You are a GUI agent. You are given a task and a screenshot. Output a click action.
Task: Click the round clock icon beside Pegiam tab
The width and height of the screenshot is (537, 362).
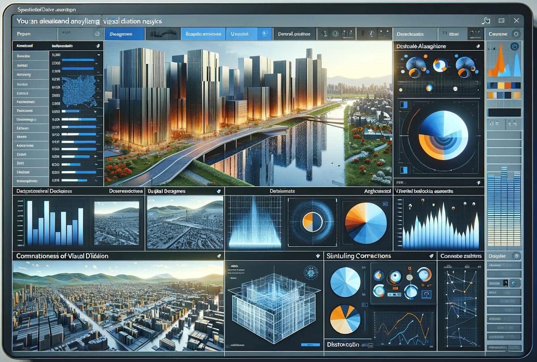point(97,34)
